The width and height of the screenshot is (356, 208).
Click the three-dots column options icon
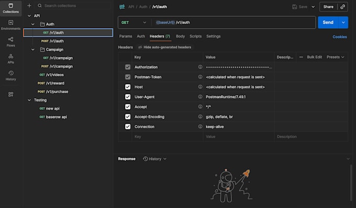[301, 57]
